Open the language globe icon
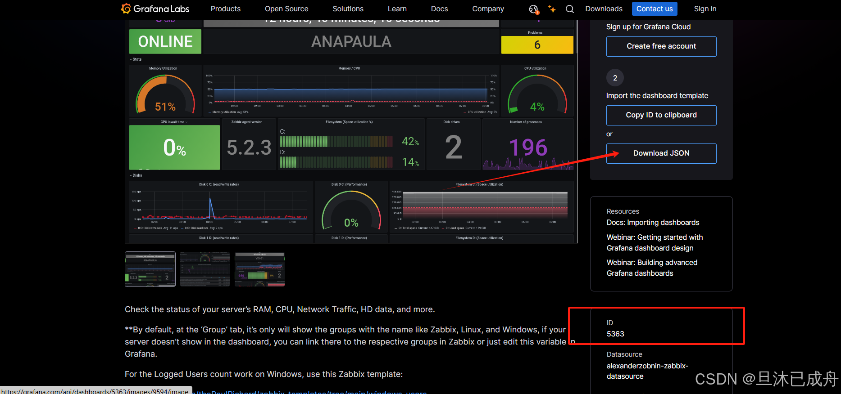This screenshot has height=394, width=841. [534, 9]
